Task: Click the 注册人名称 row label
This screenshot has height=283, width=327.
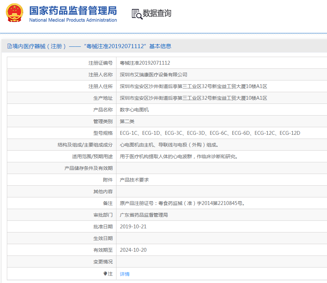Action: pyautogui.click(x=101, y=75)
